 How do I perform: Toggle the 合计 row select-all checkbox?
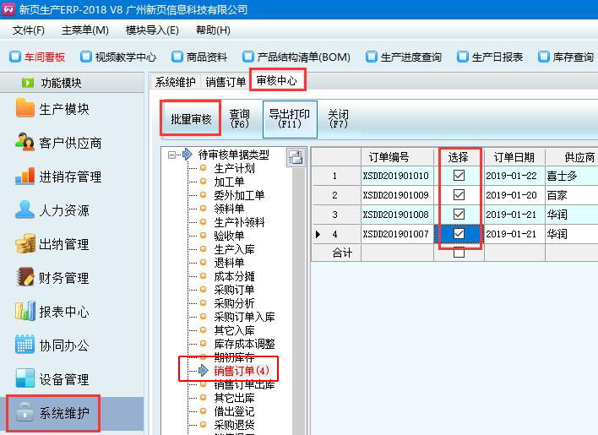[459, 253]
